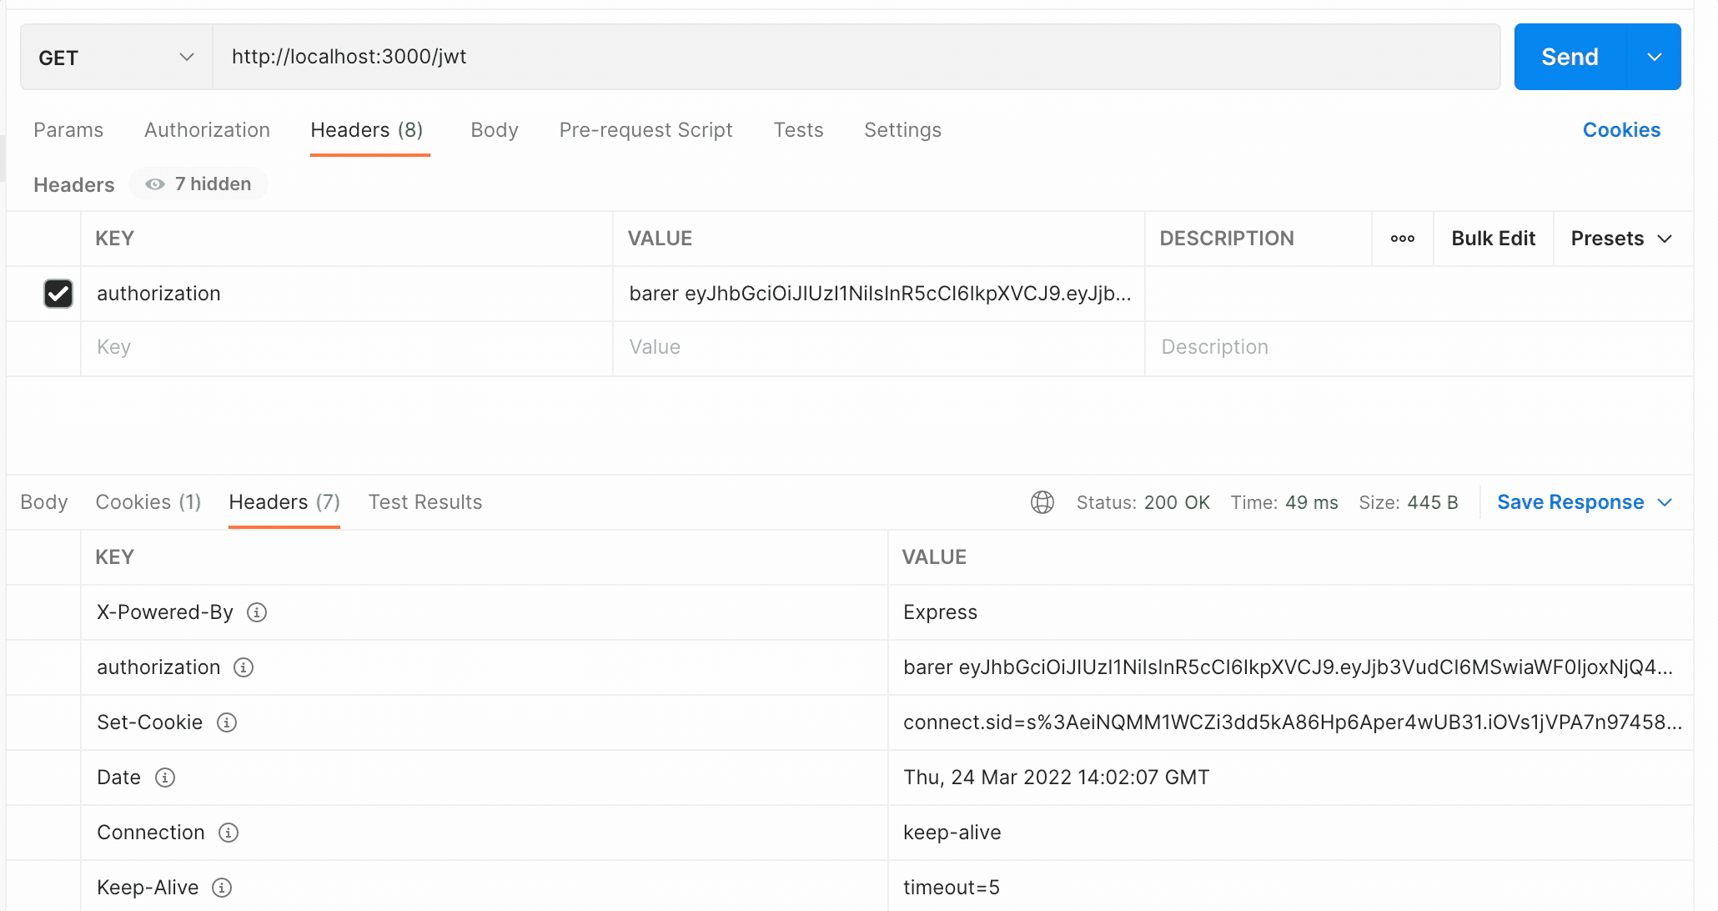
Task: Uncheck the authorization header checkbox
Action: tap(58, 294)
